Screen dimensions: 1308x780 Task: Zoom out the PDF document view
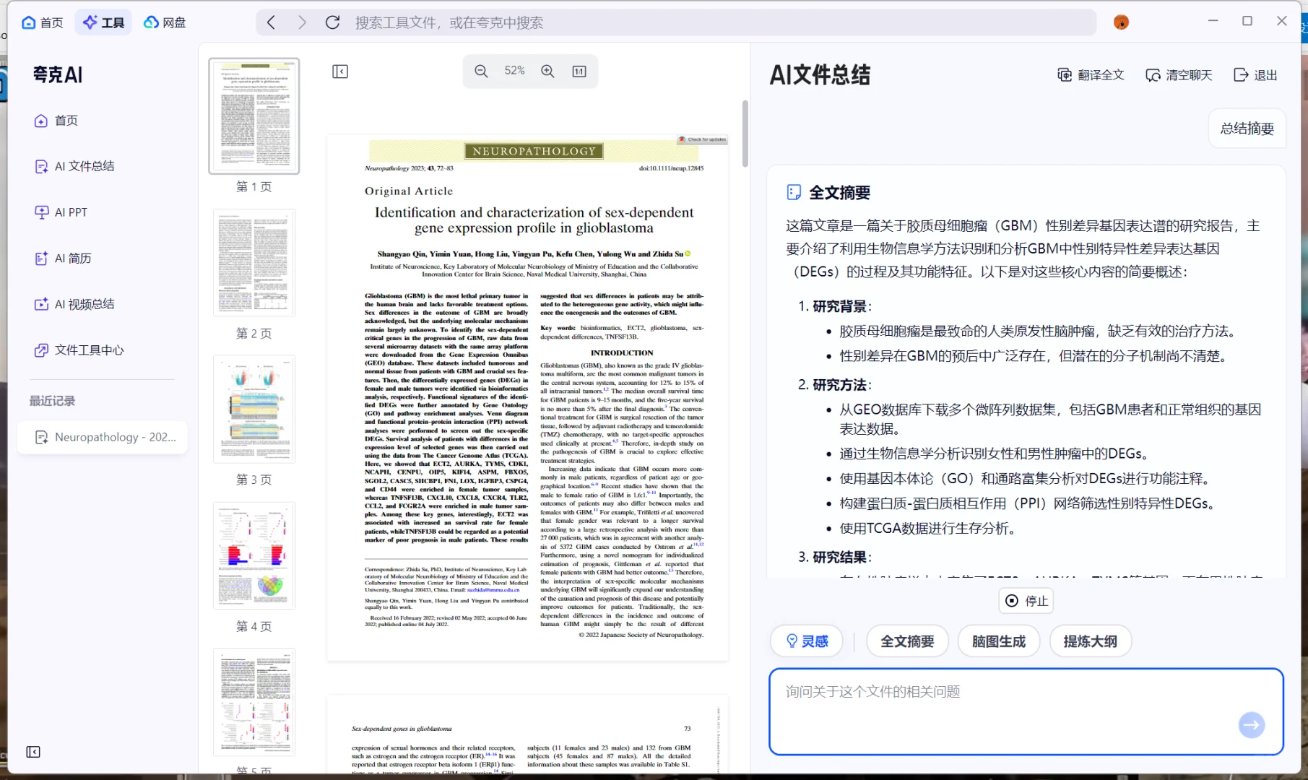(481, 71)
